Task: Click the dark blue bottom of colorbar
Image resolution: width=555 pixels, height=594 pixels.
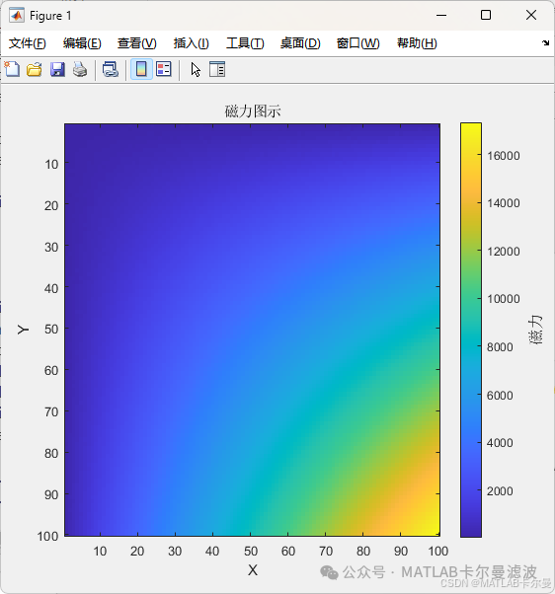Action: (471, 530)
